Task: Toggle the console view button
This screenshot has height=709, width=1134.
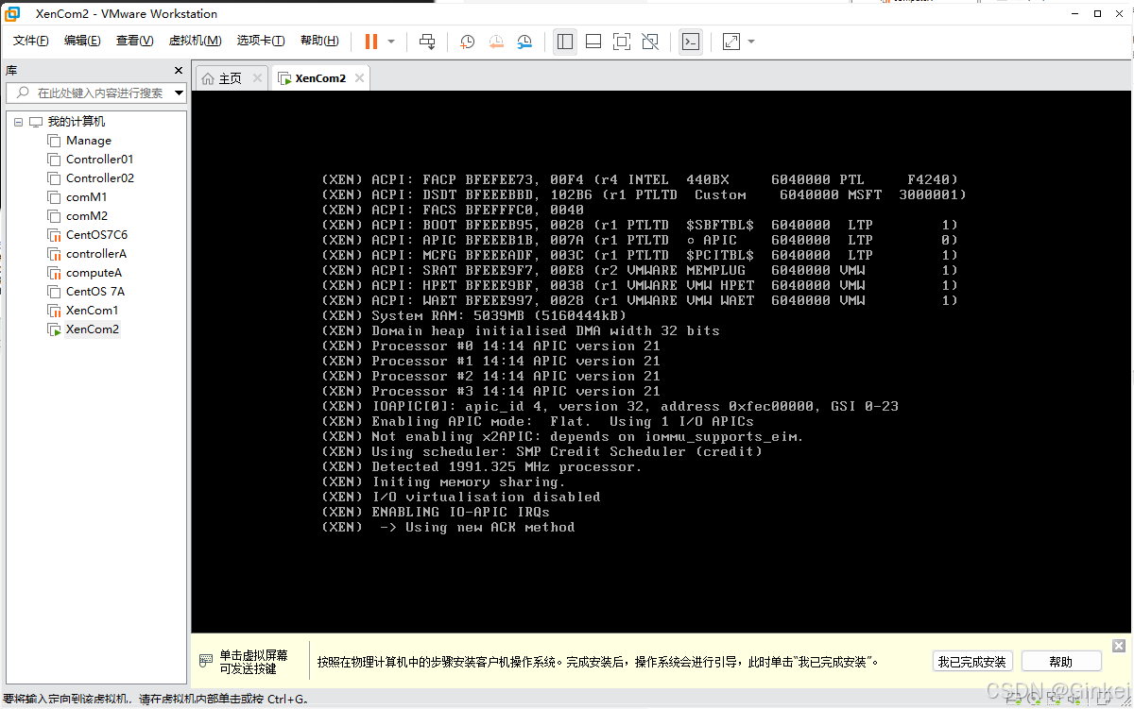Action: click(x=691, y=42)
